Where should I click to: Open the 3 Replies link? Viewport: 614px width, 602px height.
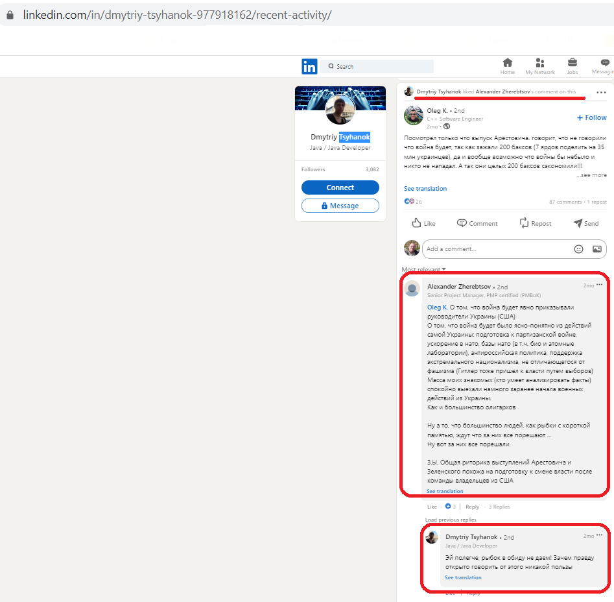point(499,507)
